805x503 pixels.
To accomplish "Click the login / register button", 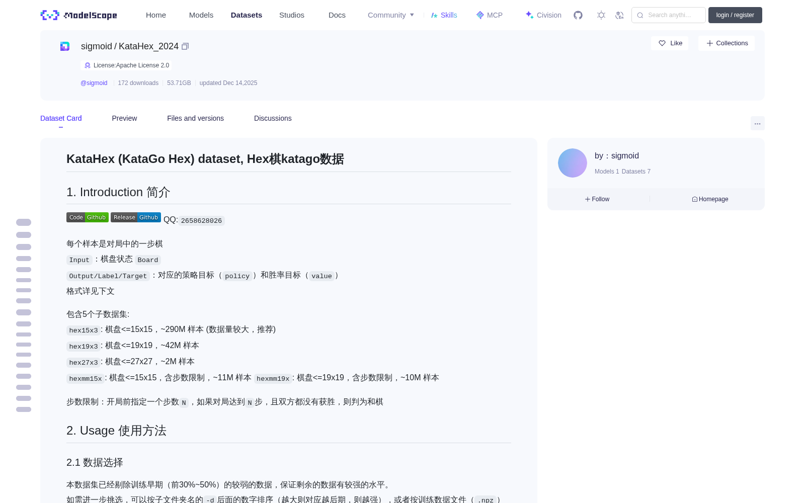I will [735, 15].
